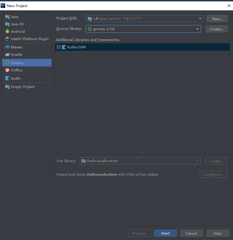This screenshot has height=240, width=233.
Task: Open Help for New Project
Action: (x=218, y=233)
